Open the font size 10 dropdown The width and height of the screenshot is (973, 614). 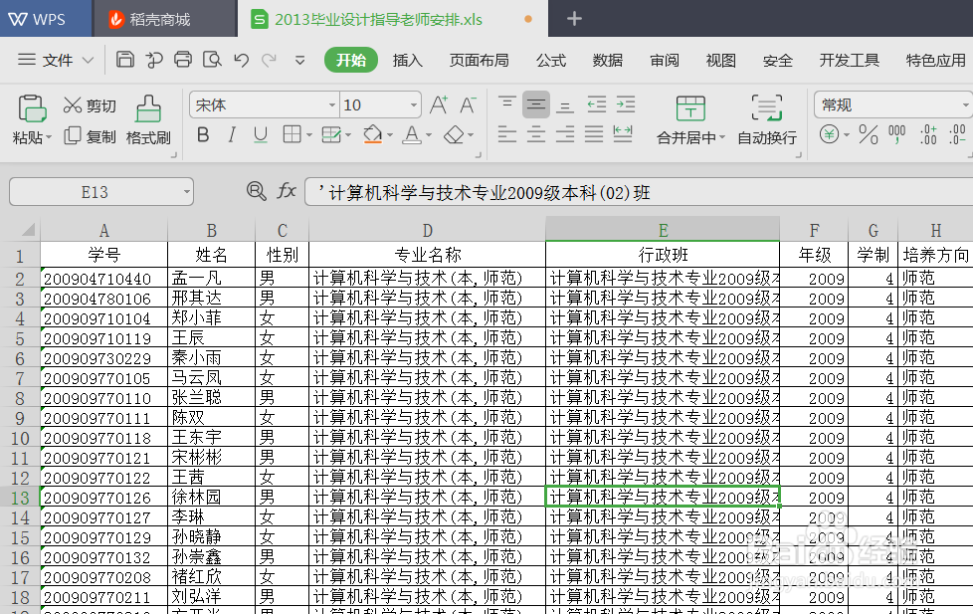coord(413,104)
